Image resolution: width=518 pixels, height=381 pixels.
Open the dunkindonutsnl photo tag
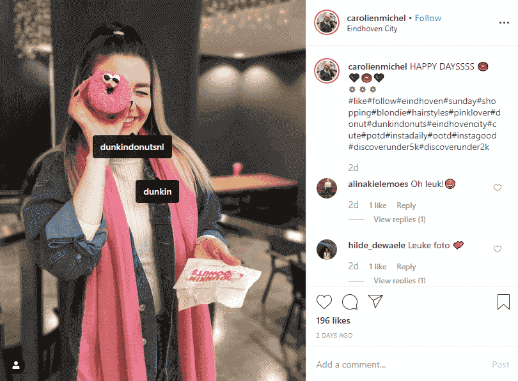[132, 147]
